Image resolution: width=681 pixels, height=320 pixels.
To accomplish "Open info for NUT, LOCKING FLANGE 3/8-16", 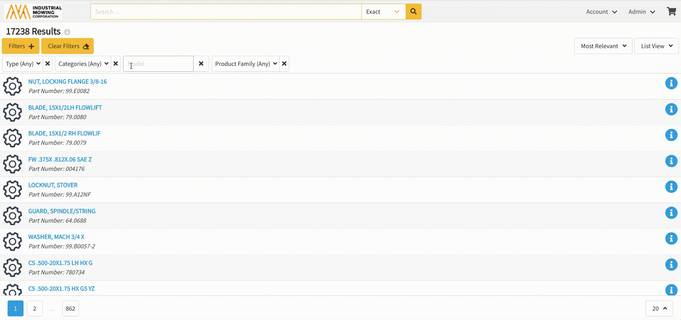I will pos(671,83).
